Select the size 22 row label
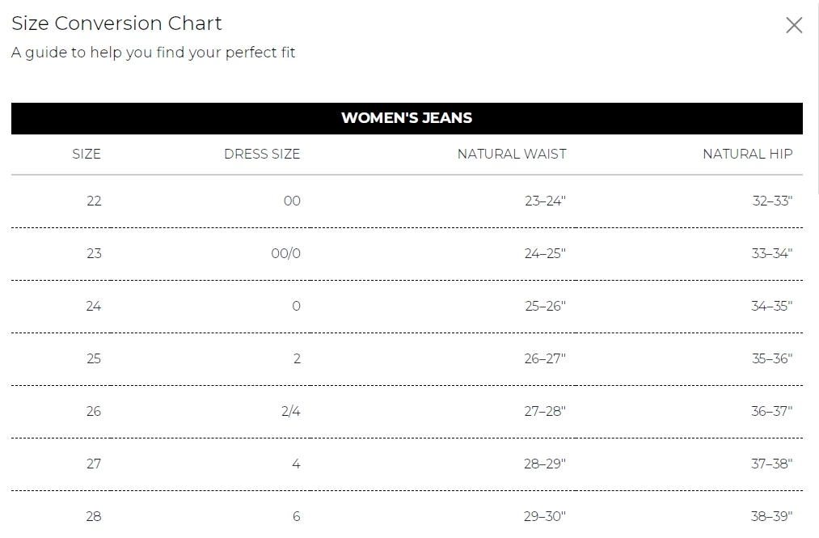Image resolution: width=819 pixels, height=538 pixels. click(x=94, y=201)
